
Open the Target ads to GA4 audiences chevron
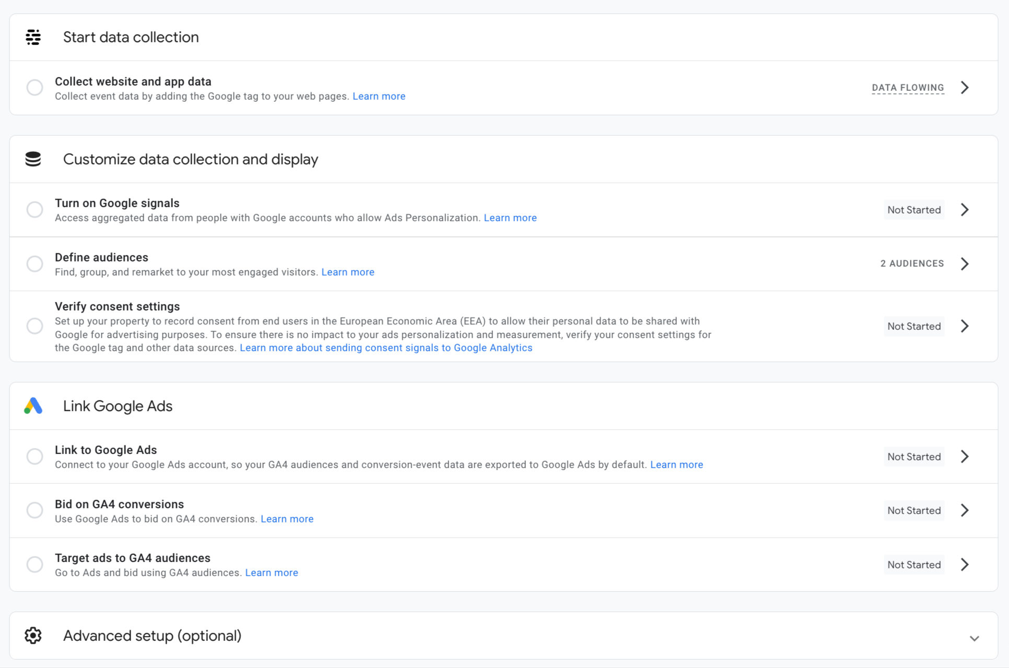965,565
